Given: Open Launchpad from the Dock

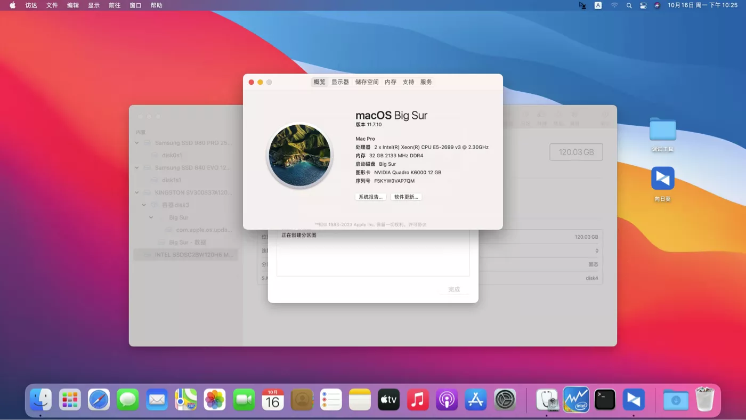Looking at the screenshot, I should pos(70,399).
